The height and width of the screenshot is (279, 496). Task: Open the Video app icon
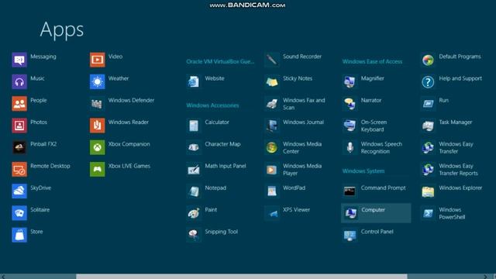[x=98, y=60]
